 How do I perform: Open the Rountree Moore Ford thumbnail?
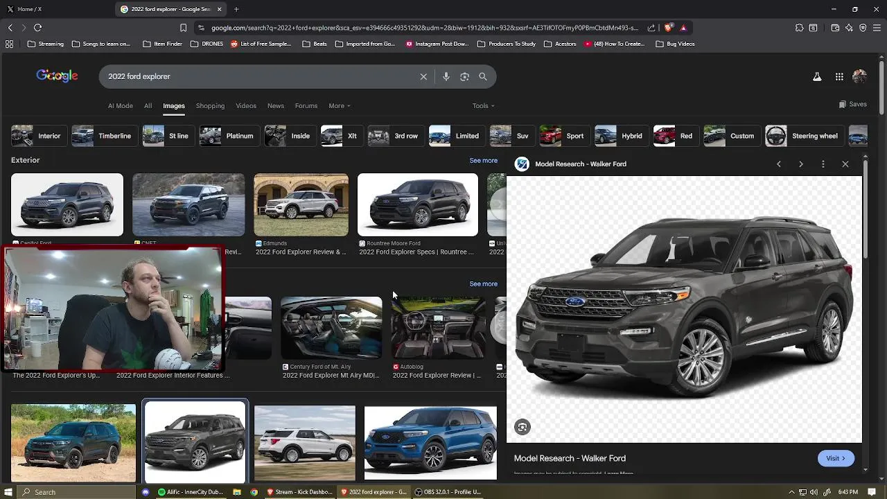click(x=418, y=205)
